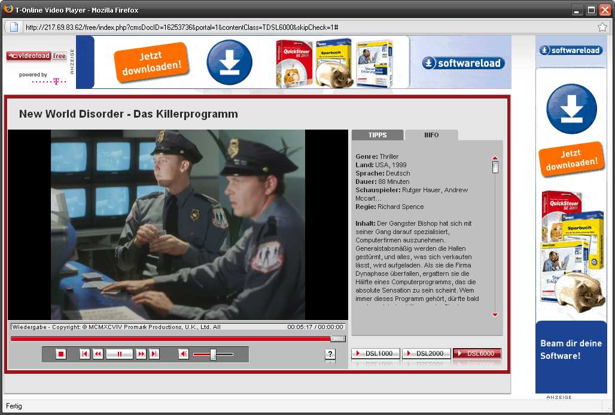Switch to the TIPPS tab
Screen dimensions: 615x415
(x=377, y=135)
